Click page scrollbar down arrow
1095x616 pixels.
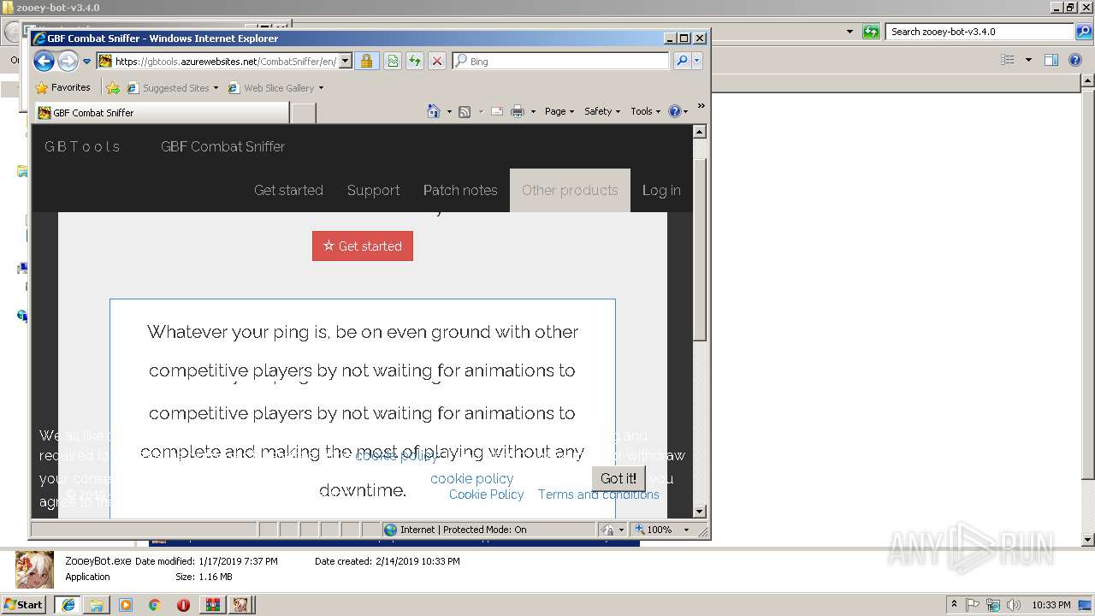coord(699,512)
